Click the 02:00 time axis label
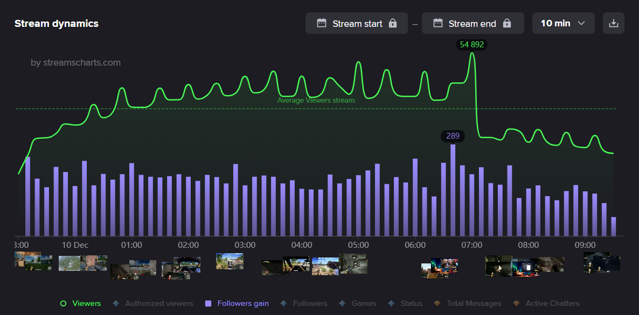Screen dimensions: 639x315 pos(188,246)
